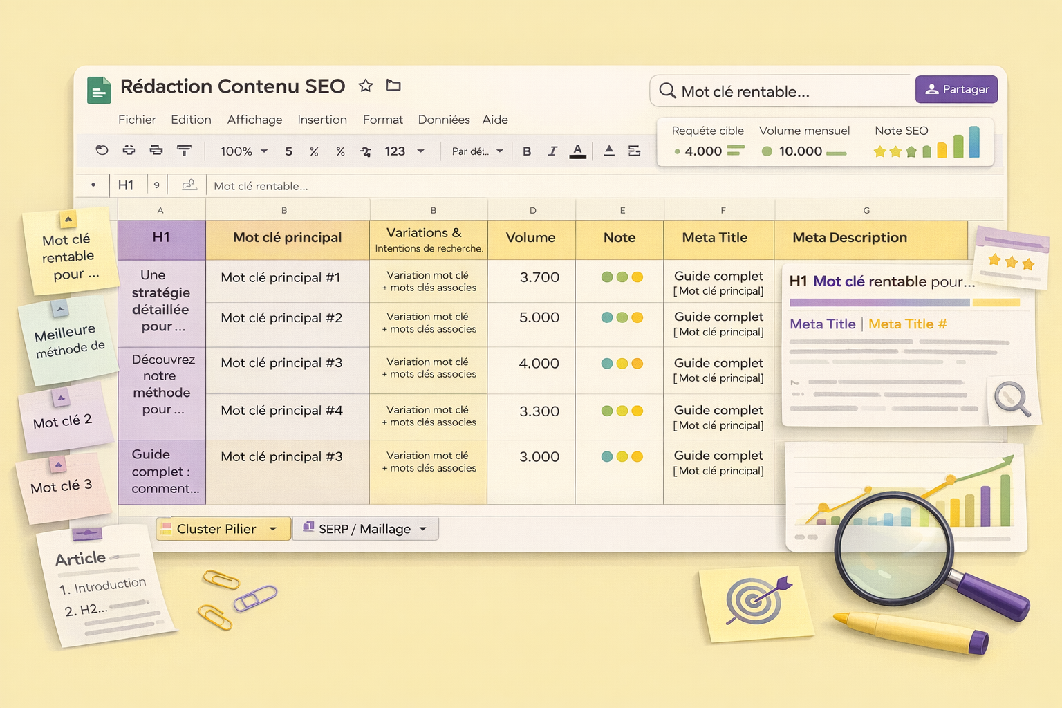Open the 123 number format dropdown
1062x708 pixels.
[x=404, y=151]
